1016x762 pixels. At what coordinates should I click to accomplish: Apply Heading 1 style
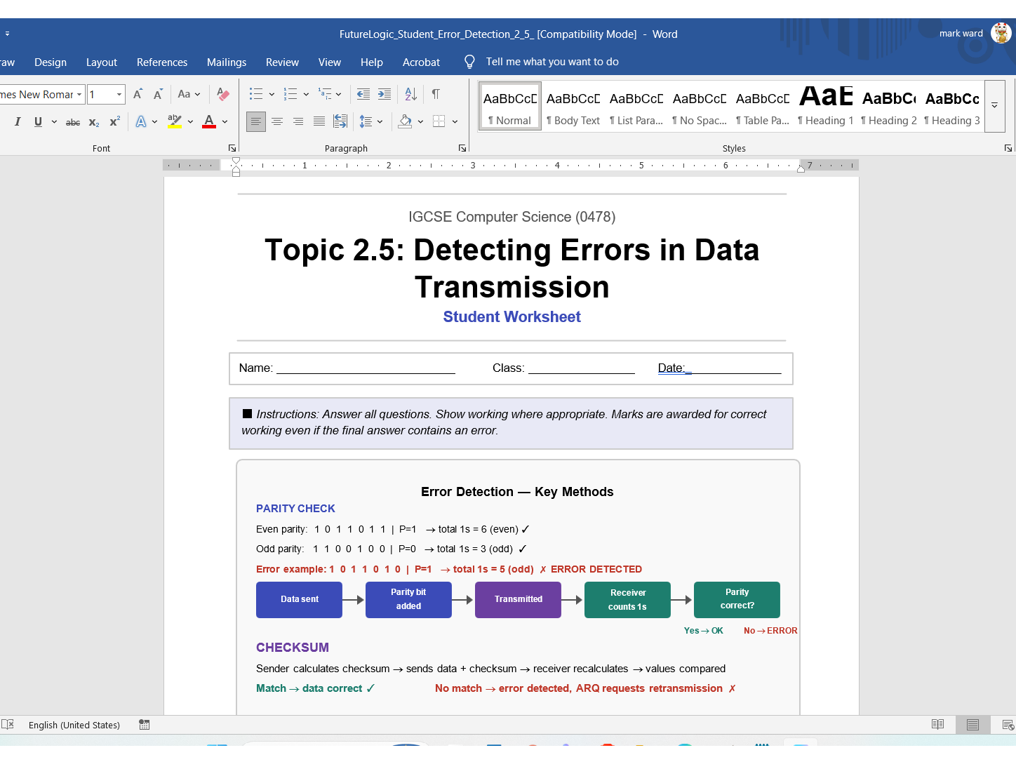(x=826, y=106)
